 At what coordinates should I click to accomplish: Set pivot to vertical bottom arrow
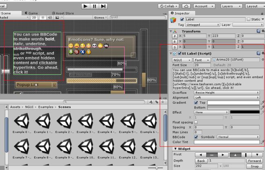(x=257, y=155)
